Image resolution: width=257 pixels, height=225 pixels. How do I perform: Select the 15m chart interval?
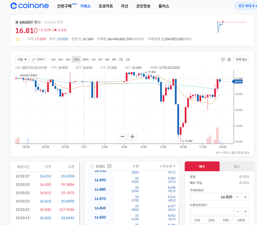click(x=76, y=59)
